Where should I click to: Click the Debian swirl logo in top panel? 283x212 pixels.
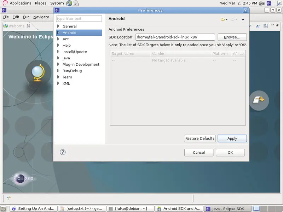point(5,3)
